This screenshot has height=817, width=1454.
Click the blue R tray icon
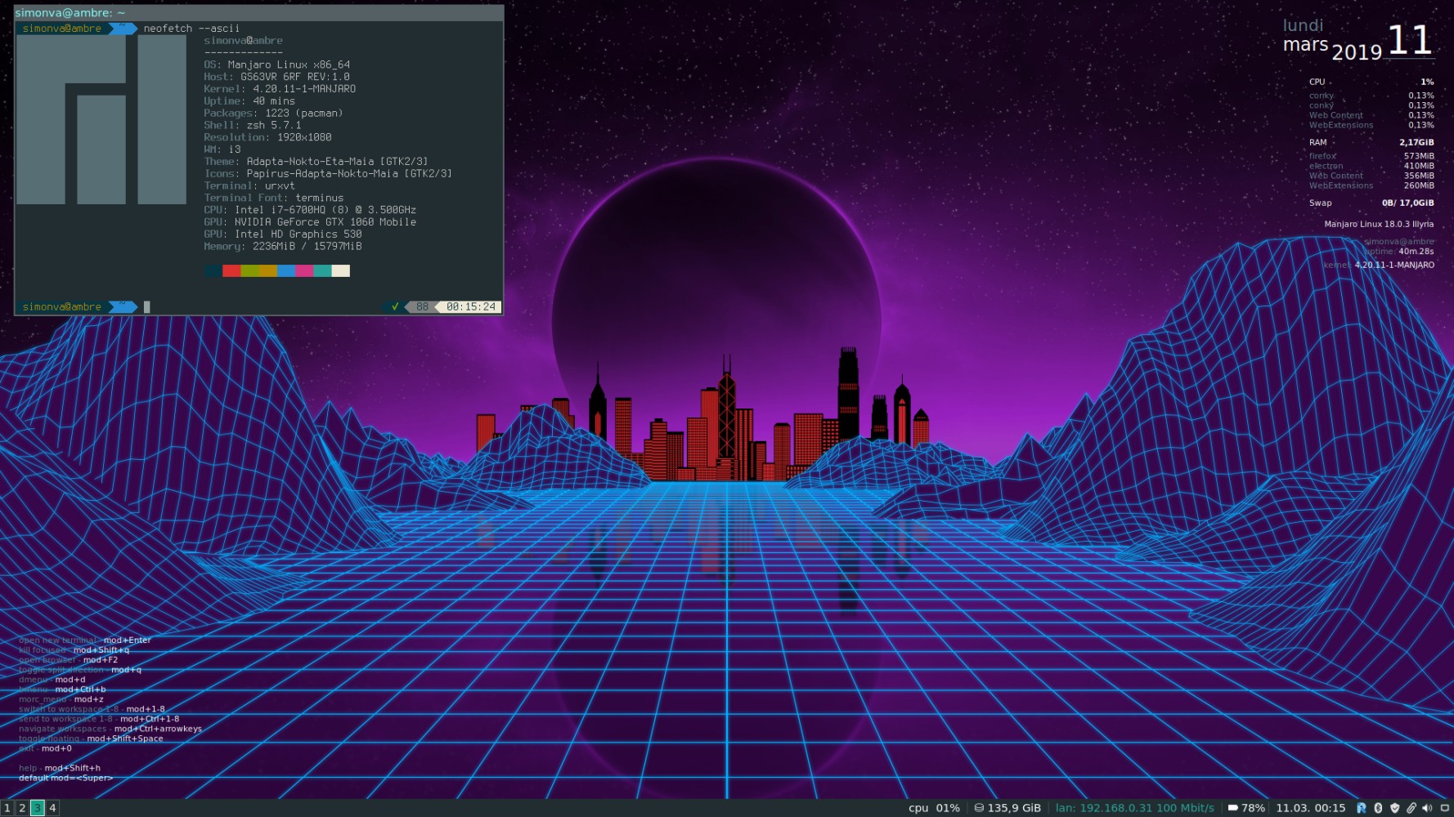[x=1362, y=808]
